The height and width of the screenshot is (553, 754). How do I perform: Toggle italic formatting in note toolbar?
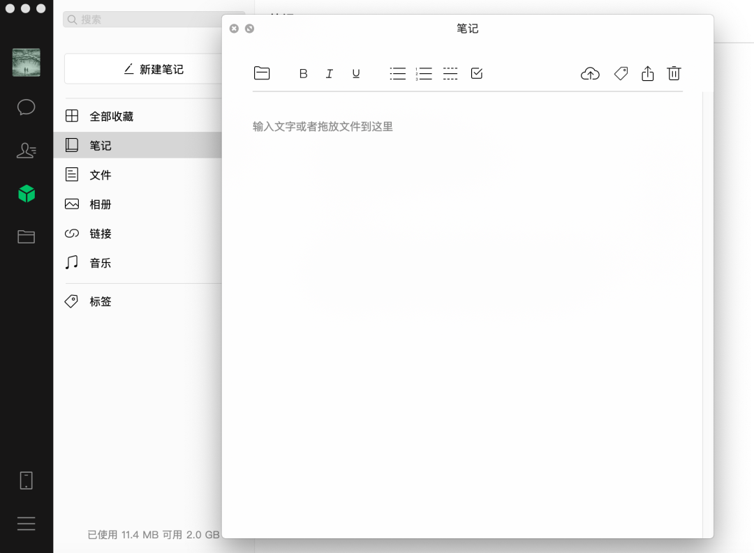(x=330, y=73)
